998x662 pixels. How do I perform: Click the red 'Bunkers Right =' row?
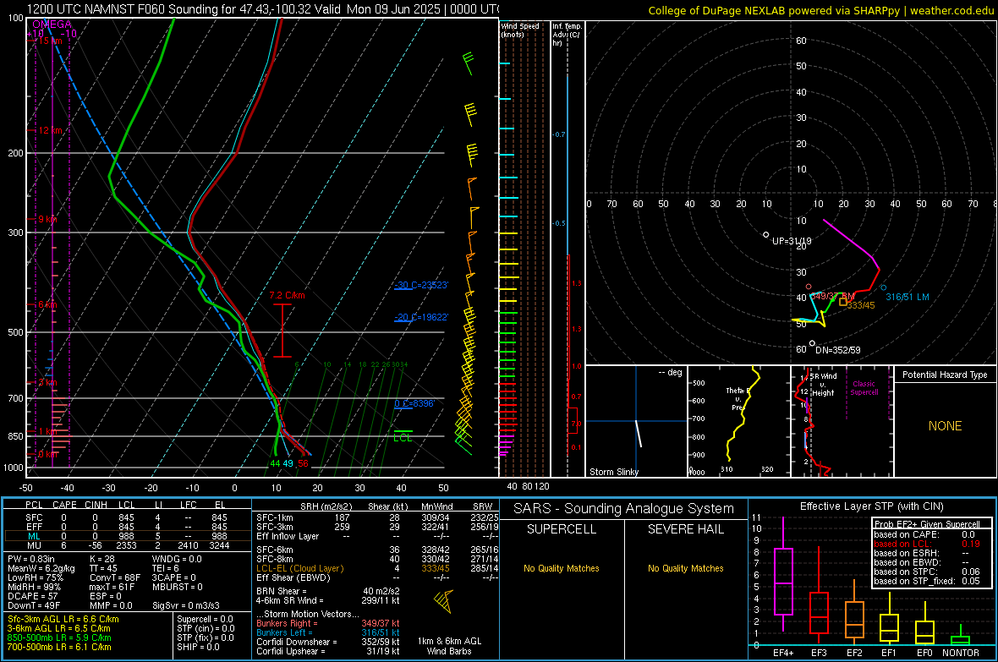328,624
